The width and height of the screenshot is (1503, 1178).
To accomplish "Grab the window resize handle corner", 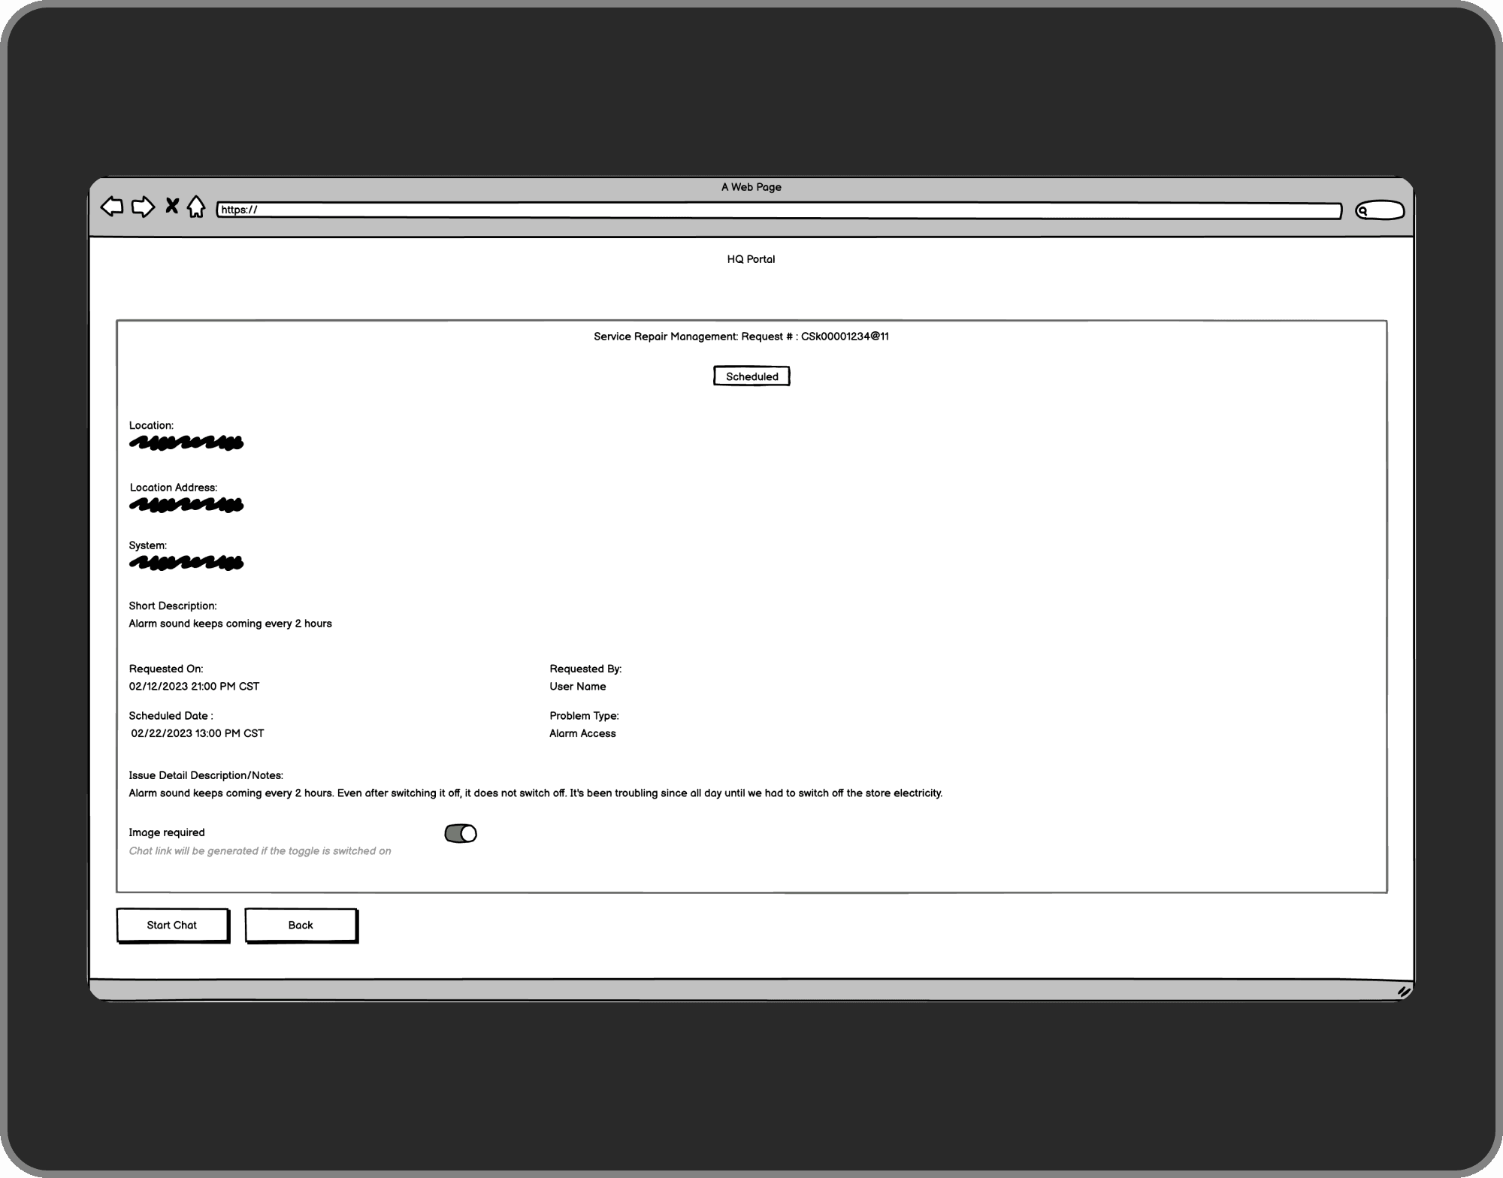I will pos(1403,992).
